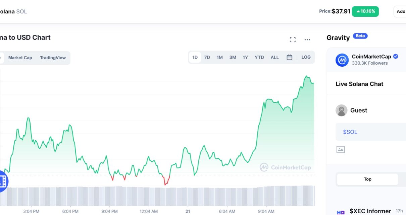406x215 pixels.
Task: Click the $SOL chat input field
Action: point(371,132)
